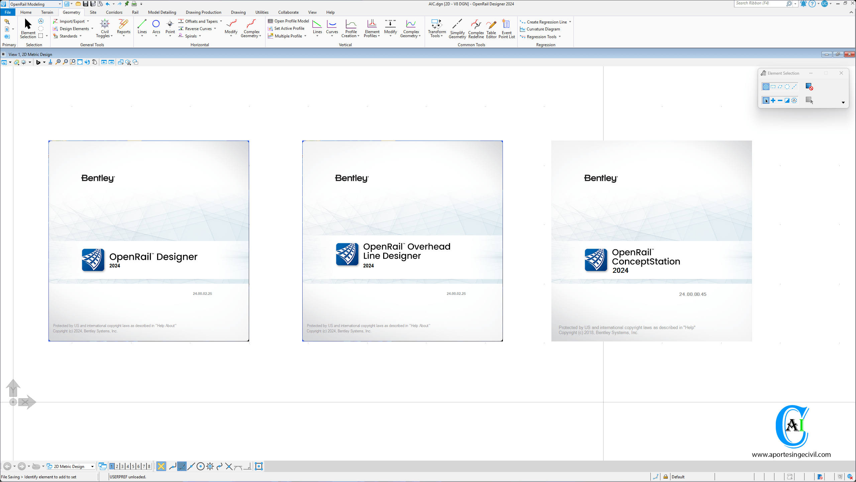Click the Disable Handles icon
This screenshot has width=856, height=482.
pyautogui.click(x=809, y=87)
